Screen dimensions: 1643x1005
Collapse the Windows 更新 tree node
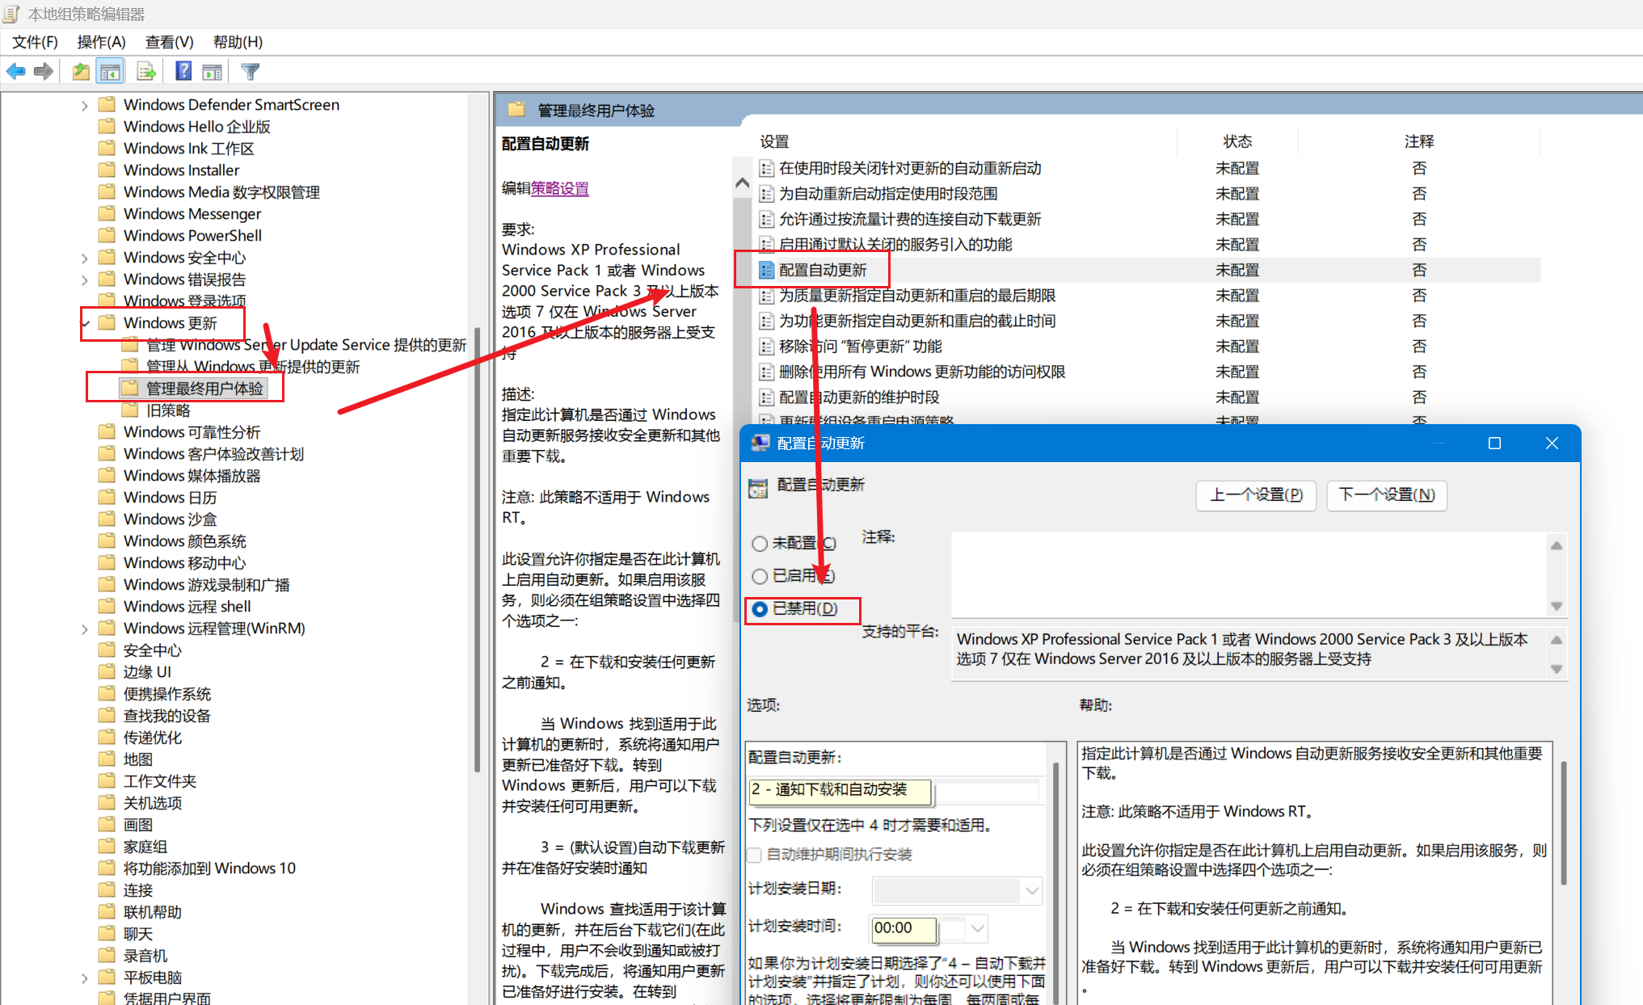tap(85, 323)
